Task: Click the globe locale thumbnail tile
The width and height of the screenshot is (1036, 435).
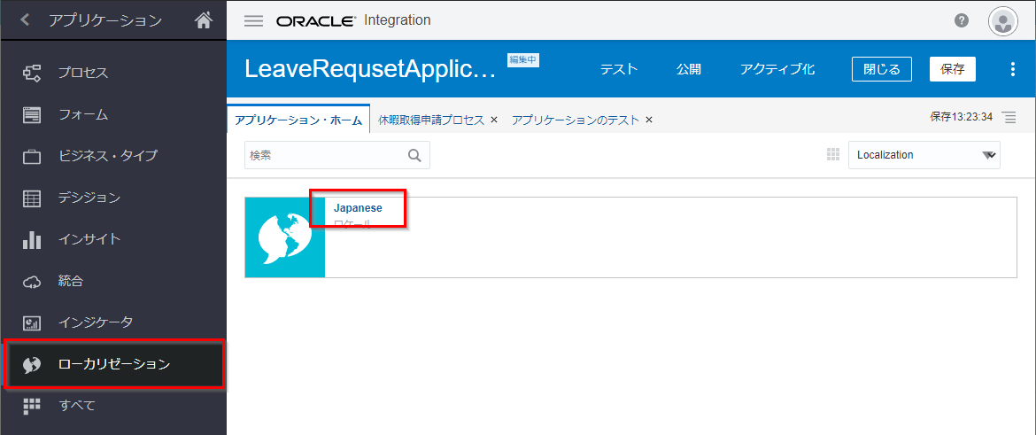Action: pyautogui.click(x=285, y=237)
